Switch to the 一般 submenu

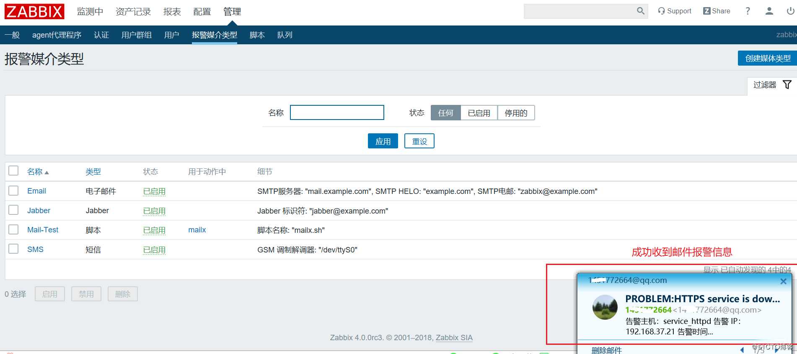click(x=12, y=35)
